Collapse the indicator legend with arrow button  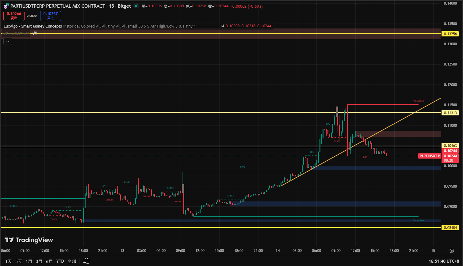tap(8, 41)
